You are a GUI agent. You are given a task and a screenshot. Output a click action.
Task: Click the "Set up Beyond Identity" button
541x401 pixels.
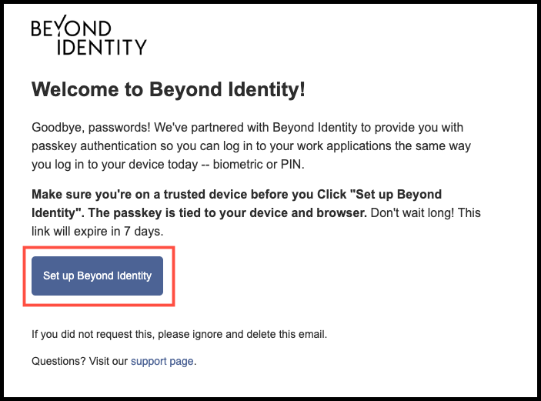coord(97,276)
